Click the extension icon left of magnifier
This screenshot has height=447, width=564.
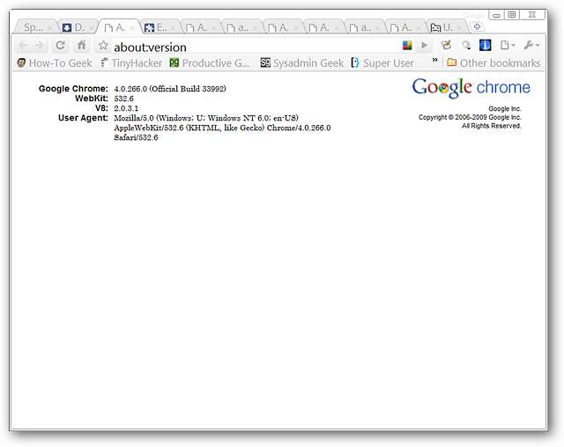[x=447, y=45]
